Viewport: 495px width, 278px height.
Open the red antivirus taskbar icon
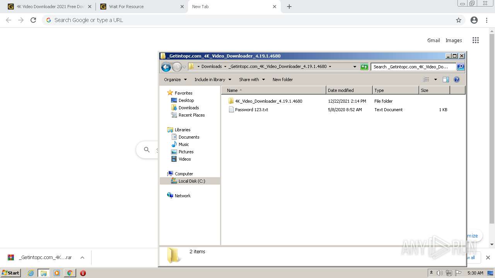(83, 273)
